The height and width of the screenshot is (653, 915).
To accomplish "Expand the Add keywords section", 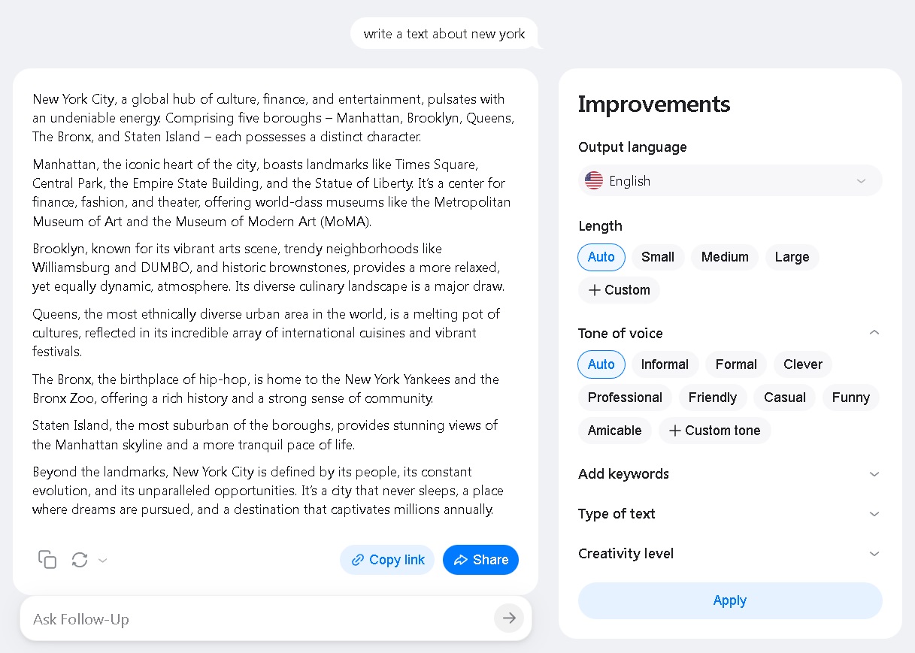I will [x=729, y=474].
